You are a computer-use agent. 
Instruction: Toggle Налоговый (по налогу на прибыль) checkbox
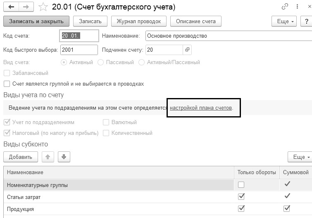(x=7, y=133)
